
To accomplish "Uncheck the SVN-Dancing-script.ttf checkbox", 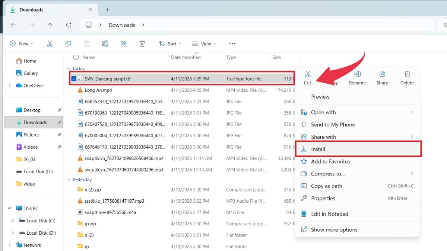I will pos(74,79).
